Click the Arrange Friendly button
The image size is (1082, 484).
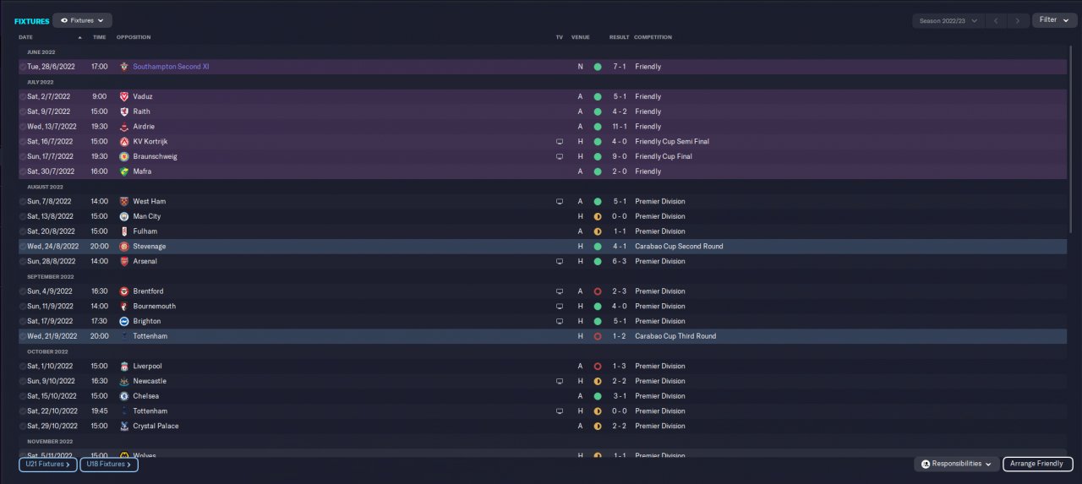click(x=1037, y=464)
